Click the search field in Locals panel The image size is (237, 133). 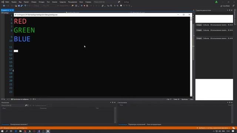pos(13,105)
